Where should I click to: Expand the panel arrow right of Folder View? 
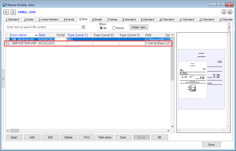[x=229, y=27]
